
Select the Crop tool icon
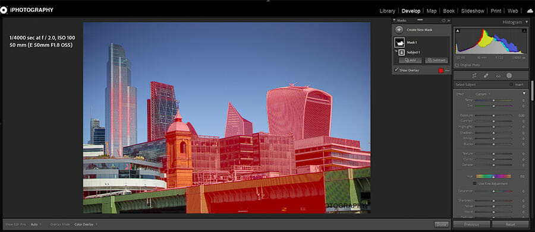pyautogui.click(x=474, y=75)
